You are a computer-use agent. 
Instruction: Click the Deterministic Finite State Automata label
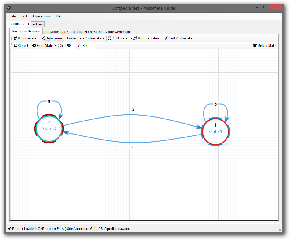pos(73,38)
